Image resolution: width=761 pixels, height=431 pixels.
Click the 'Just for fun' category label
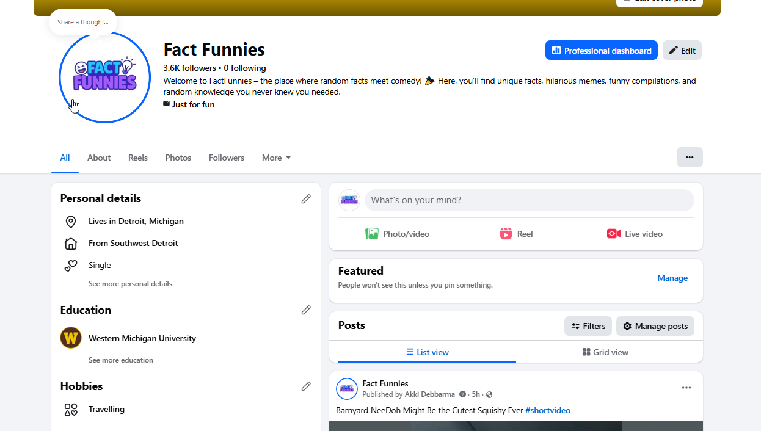pos(193,104)
